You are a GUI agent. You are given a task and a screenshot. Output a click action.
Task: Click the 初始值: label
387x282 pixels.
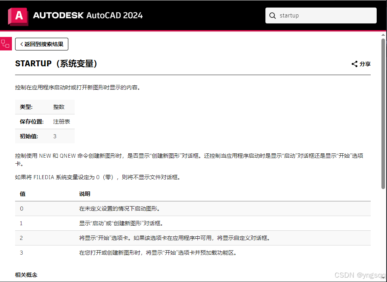click(x=29, y=136)
